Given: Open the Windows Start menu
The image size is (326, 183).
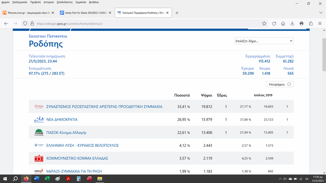Looking at the screenshot, I should coord(5,179).
